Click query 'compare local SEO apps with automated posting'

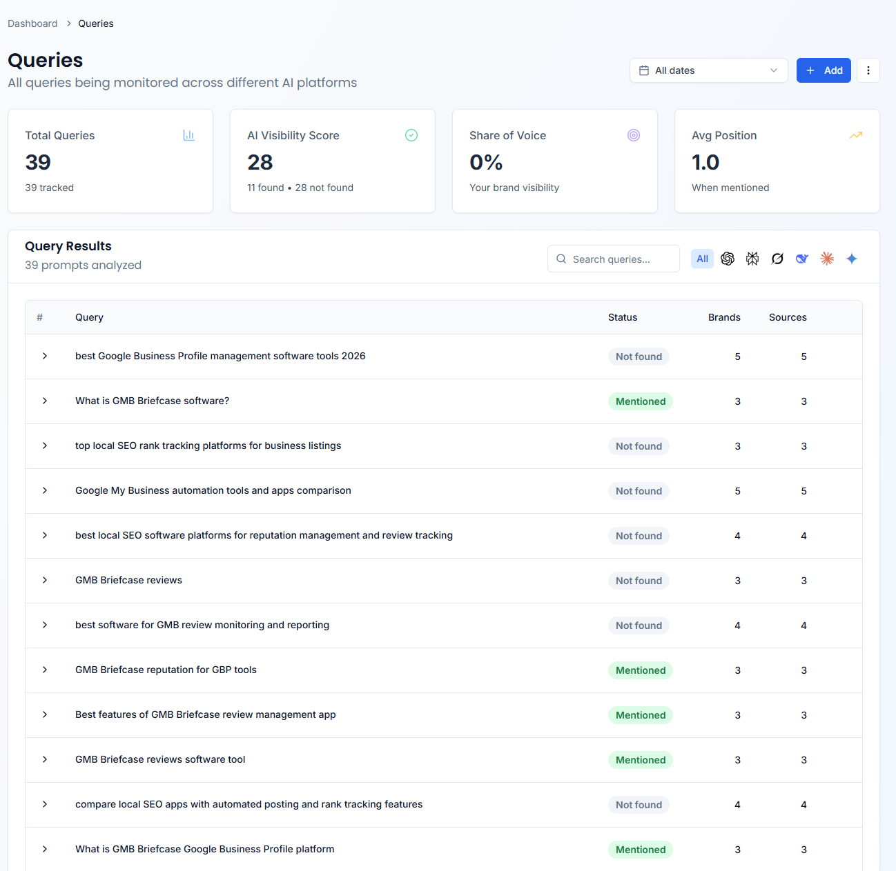point(249,804)
